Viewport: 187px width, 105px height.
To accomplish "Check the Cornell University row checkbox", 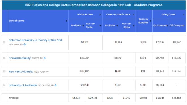I will [x=4, y=58].
